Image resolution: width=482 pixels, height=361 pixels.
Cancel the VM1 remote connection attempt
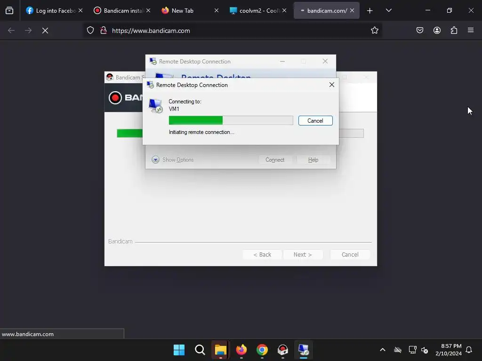click(x=315, y=121)
